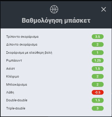Click the Βαθμολόγηση μπάσκετ title

56,21
